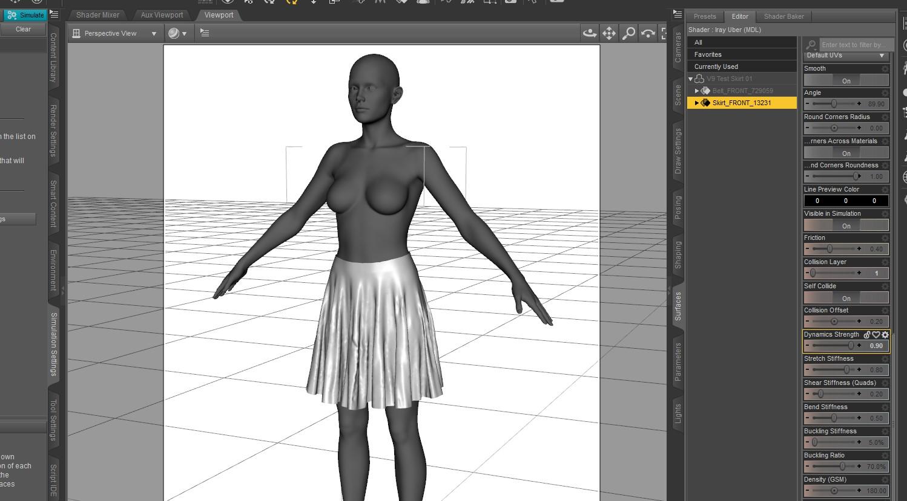907x501 pixels.
Task: Open the Render Settings side tab
Action: pyautogui.click(x=53, y=131)
